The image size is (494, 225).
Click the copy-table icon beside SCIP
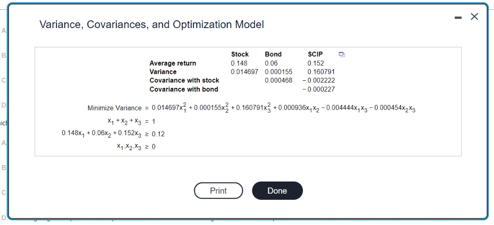tap(342, 55)
